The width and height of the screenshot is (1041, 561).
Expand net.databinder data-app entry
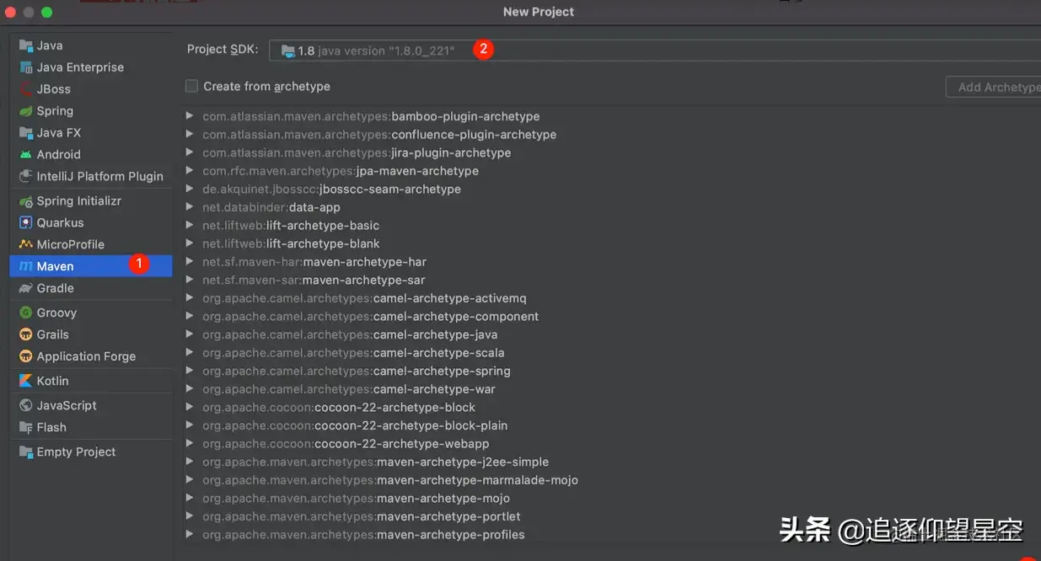click(x=190, y=207)
